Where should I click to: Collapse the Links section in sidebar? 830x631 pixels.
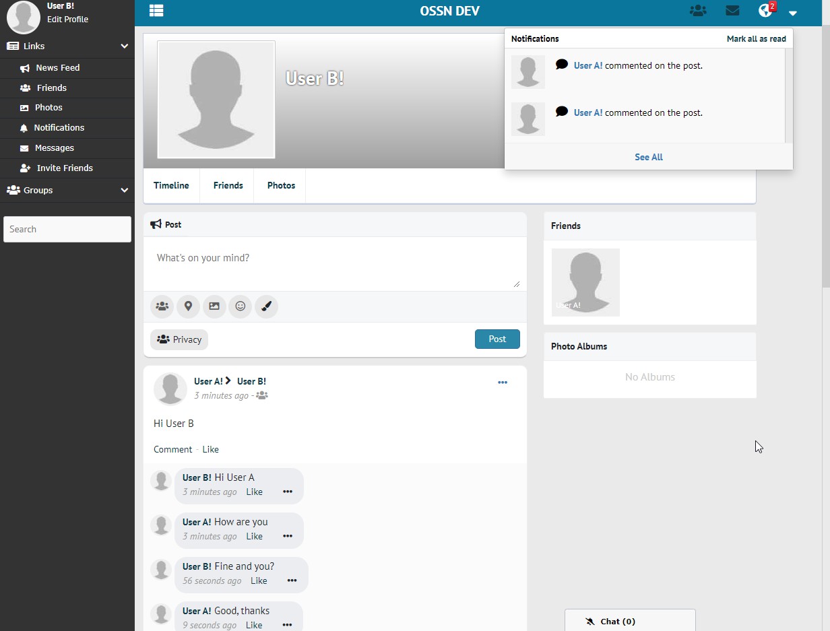pyautogui.click(x=124, y=46)
